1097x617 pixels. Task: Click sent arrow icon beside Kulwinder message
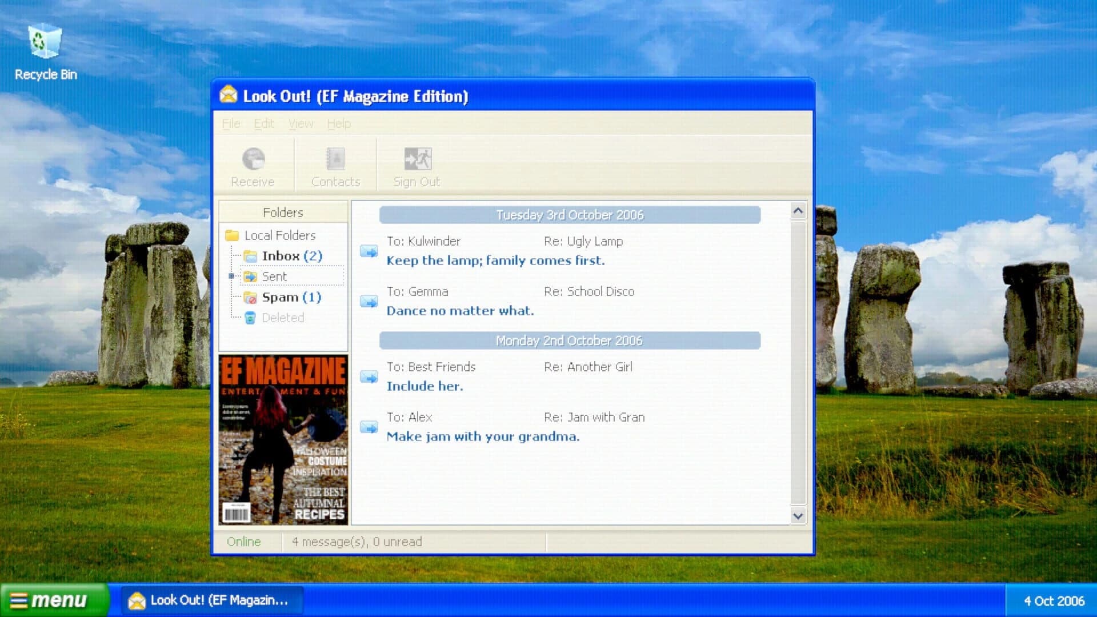click(x=369, y=251)
